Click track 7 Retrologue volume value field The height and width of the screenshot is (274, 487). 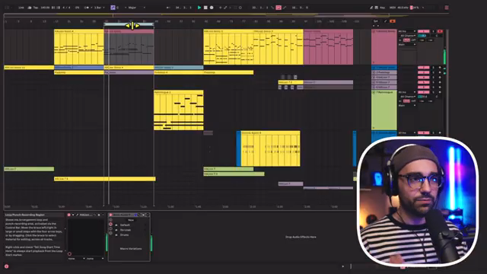[423, 97]
